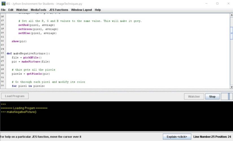Close the JES window

click(x=228, y=3)
